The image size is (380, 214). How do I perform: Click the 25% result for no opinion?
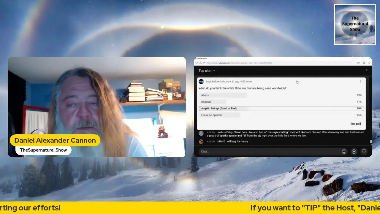pos(359,115)
